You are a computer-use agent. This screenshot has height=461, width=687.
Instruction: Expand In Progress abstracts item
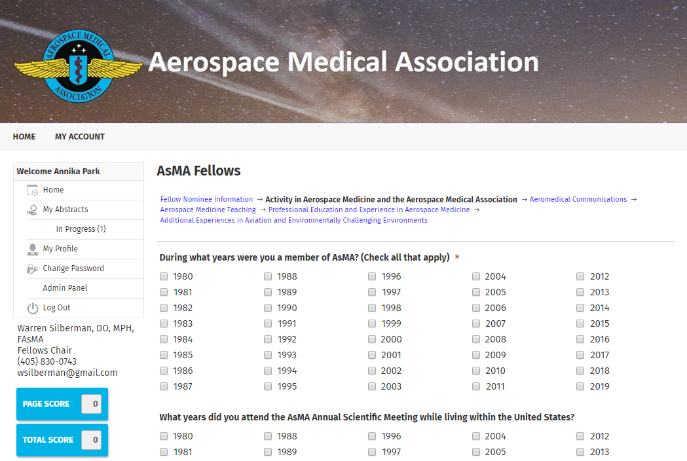81,229
